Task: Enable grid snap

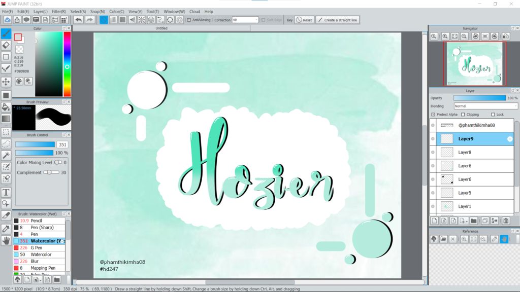Action: pos(123,20)
